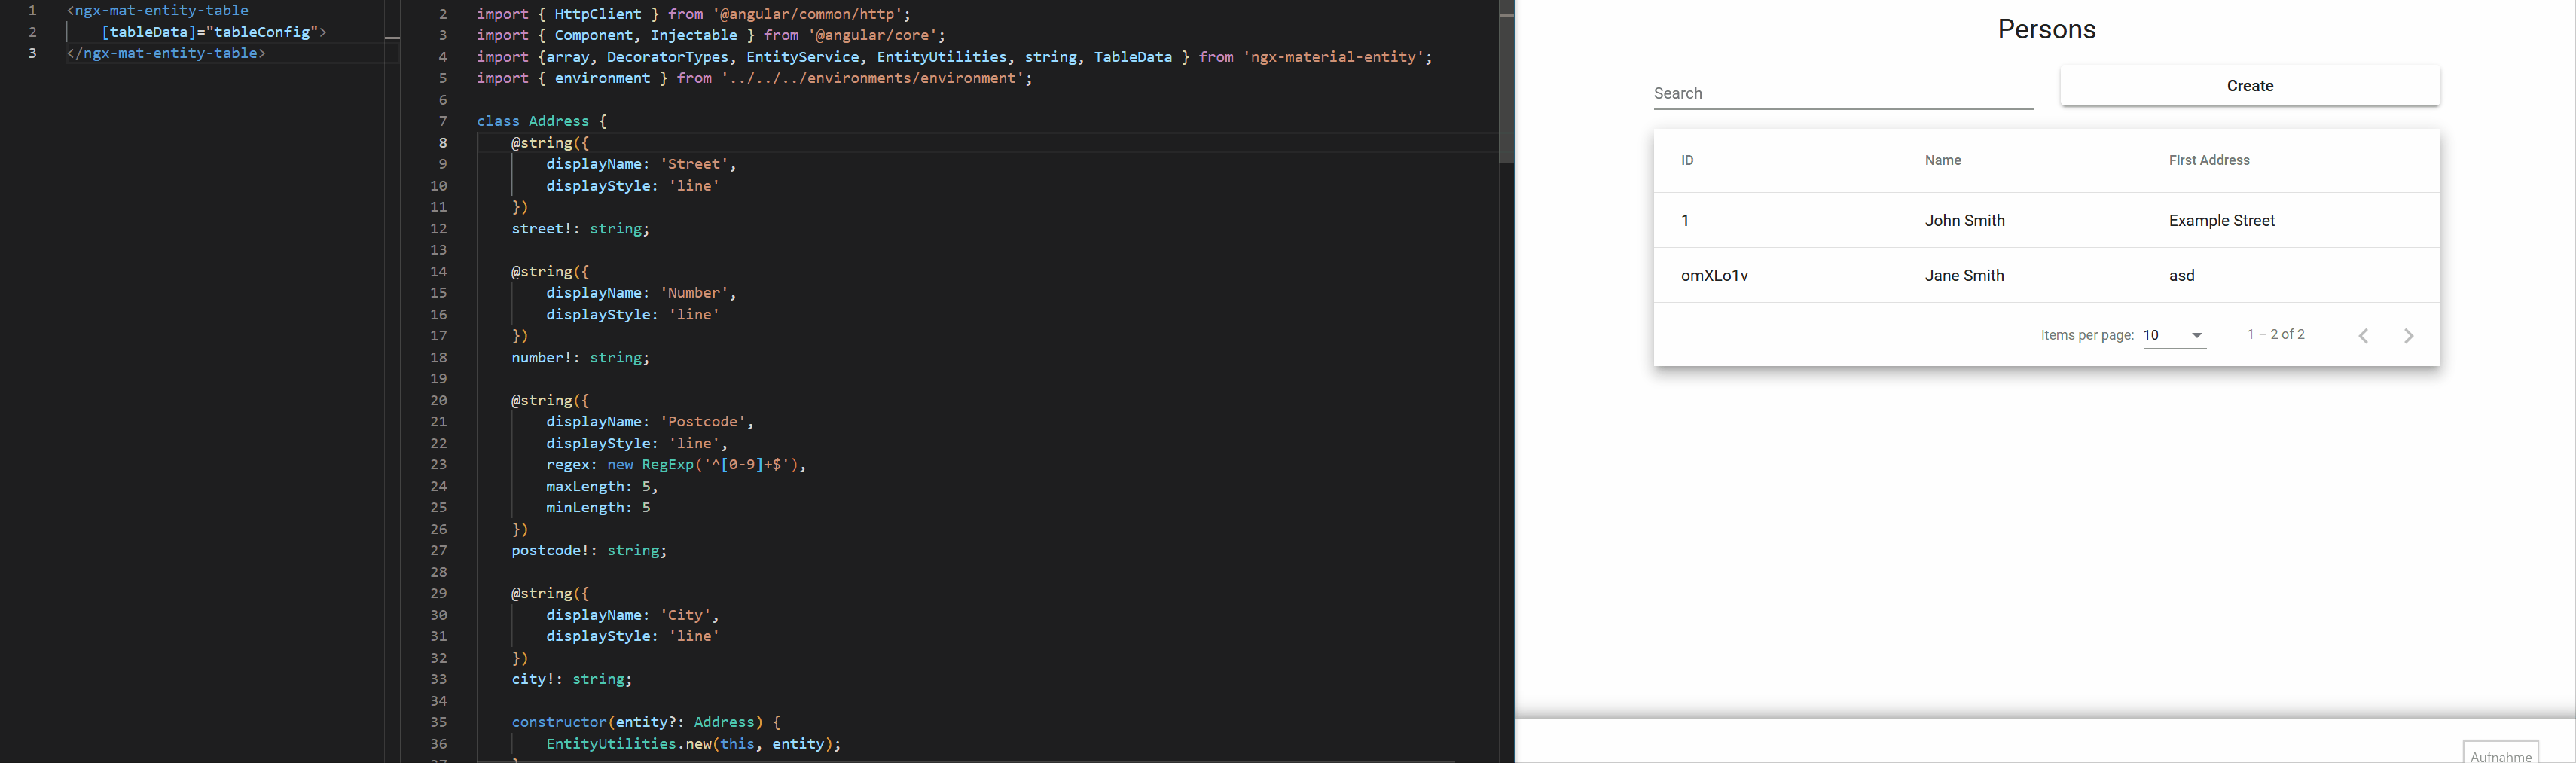This screenshot has width=2576, height=763.
Task: Open the John Smith table row
Action: [1964, 221]
